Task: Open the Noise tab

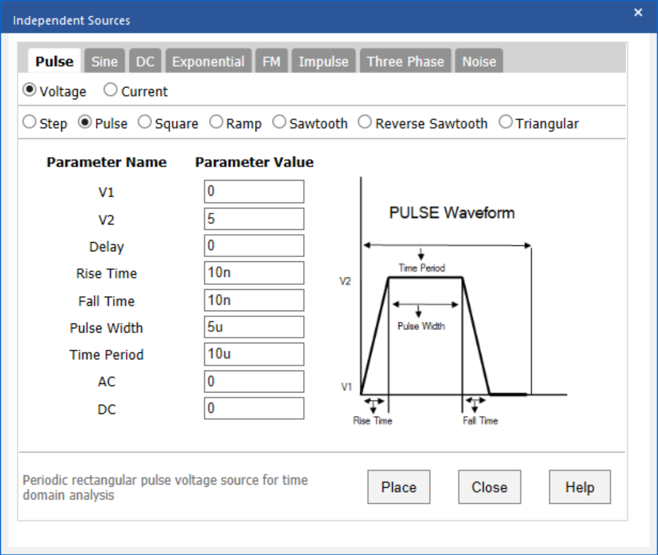Action: point(479,61)
